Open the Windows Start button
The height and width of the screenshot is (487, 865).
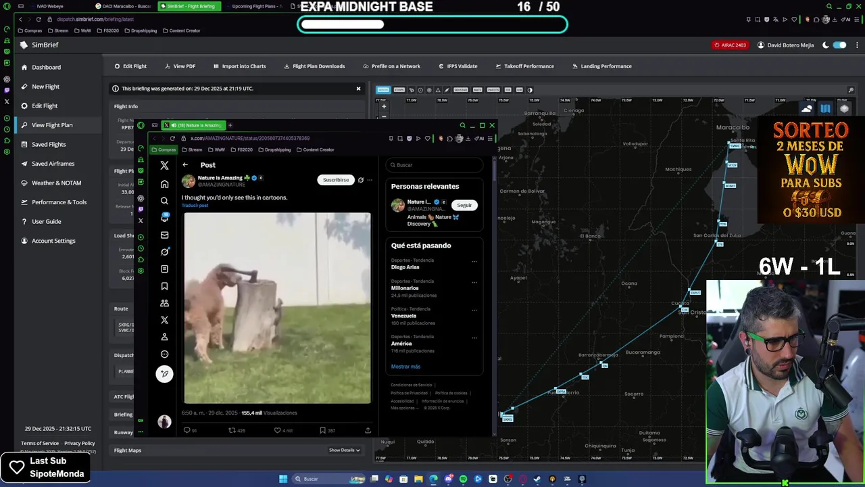pos(283,479)
